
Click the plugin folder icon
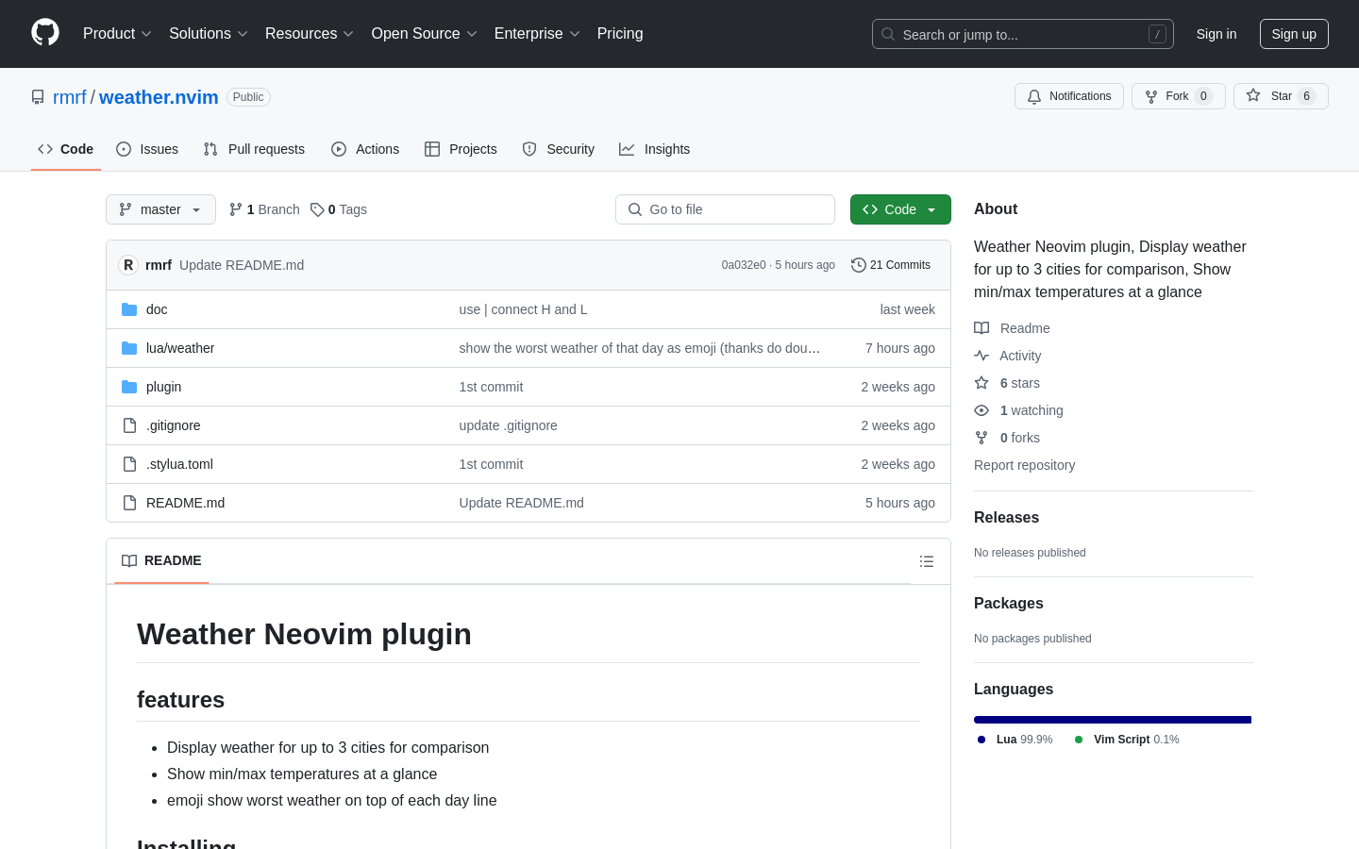(129, 387)
